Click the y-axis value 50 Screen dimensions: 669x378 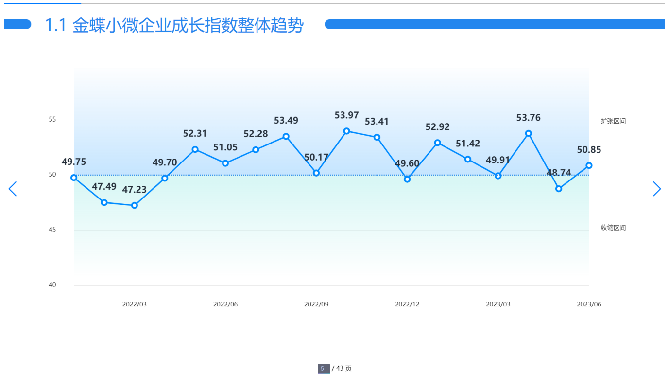pos(52,175)
